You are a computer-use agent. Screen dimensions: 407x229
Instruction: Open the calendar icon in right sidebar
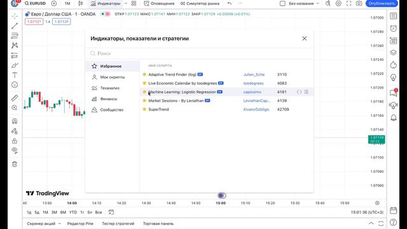click(393, 210)
